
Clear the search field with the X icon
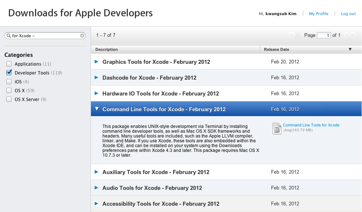click(x=82, y=36)
